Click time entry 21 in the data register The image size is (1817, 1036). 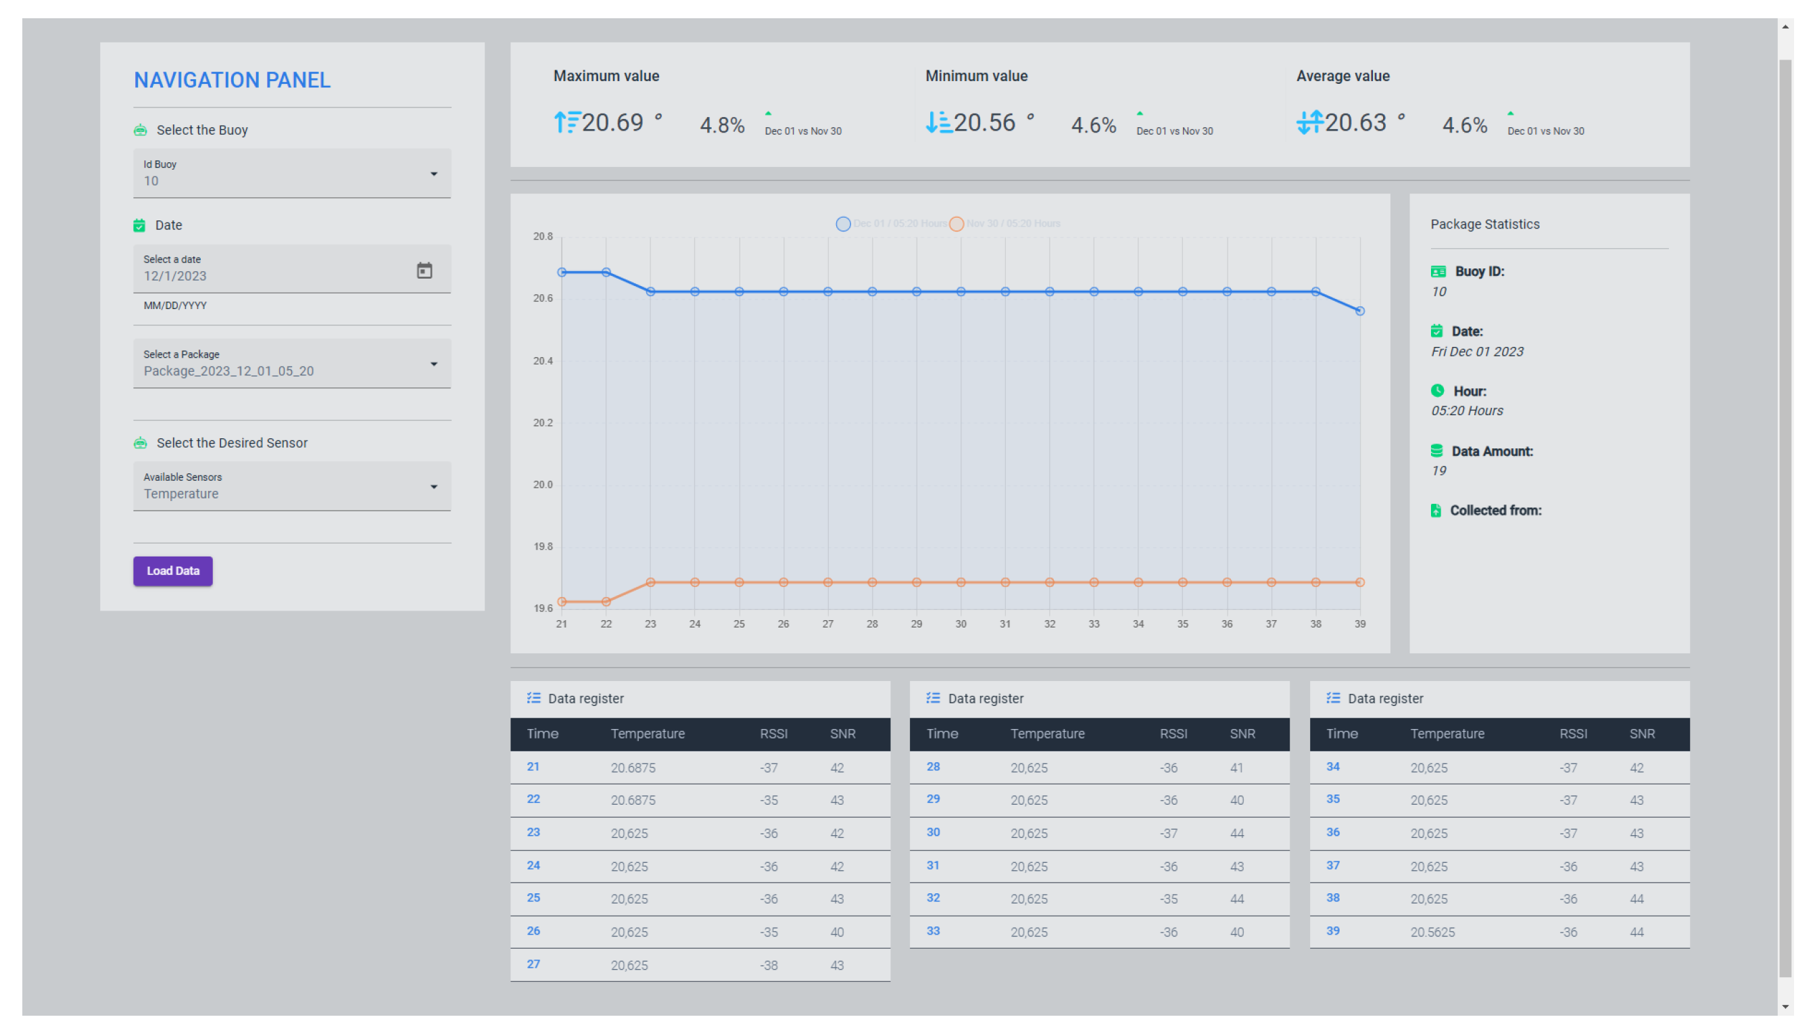point(533,766)
